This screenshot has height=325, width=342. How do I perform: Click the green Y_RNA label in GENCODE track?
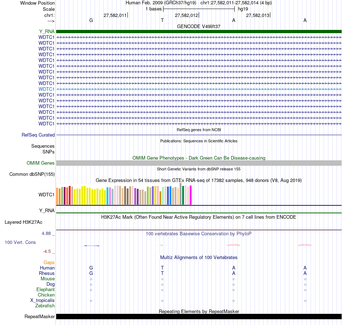point(47,31)
